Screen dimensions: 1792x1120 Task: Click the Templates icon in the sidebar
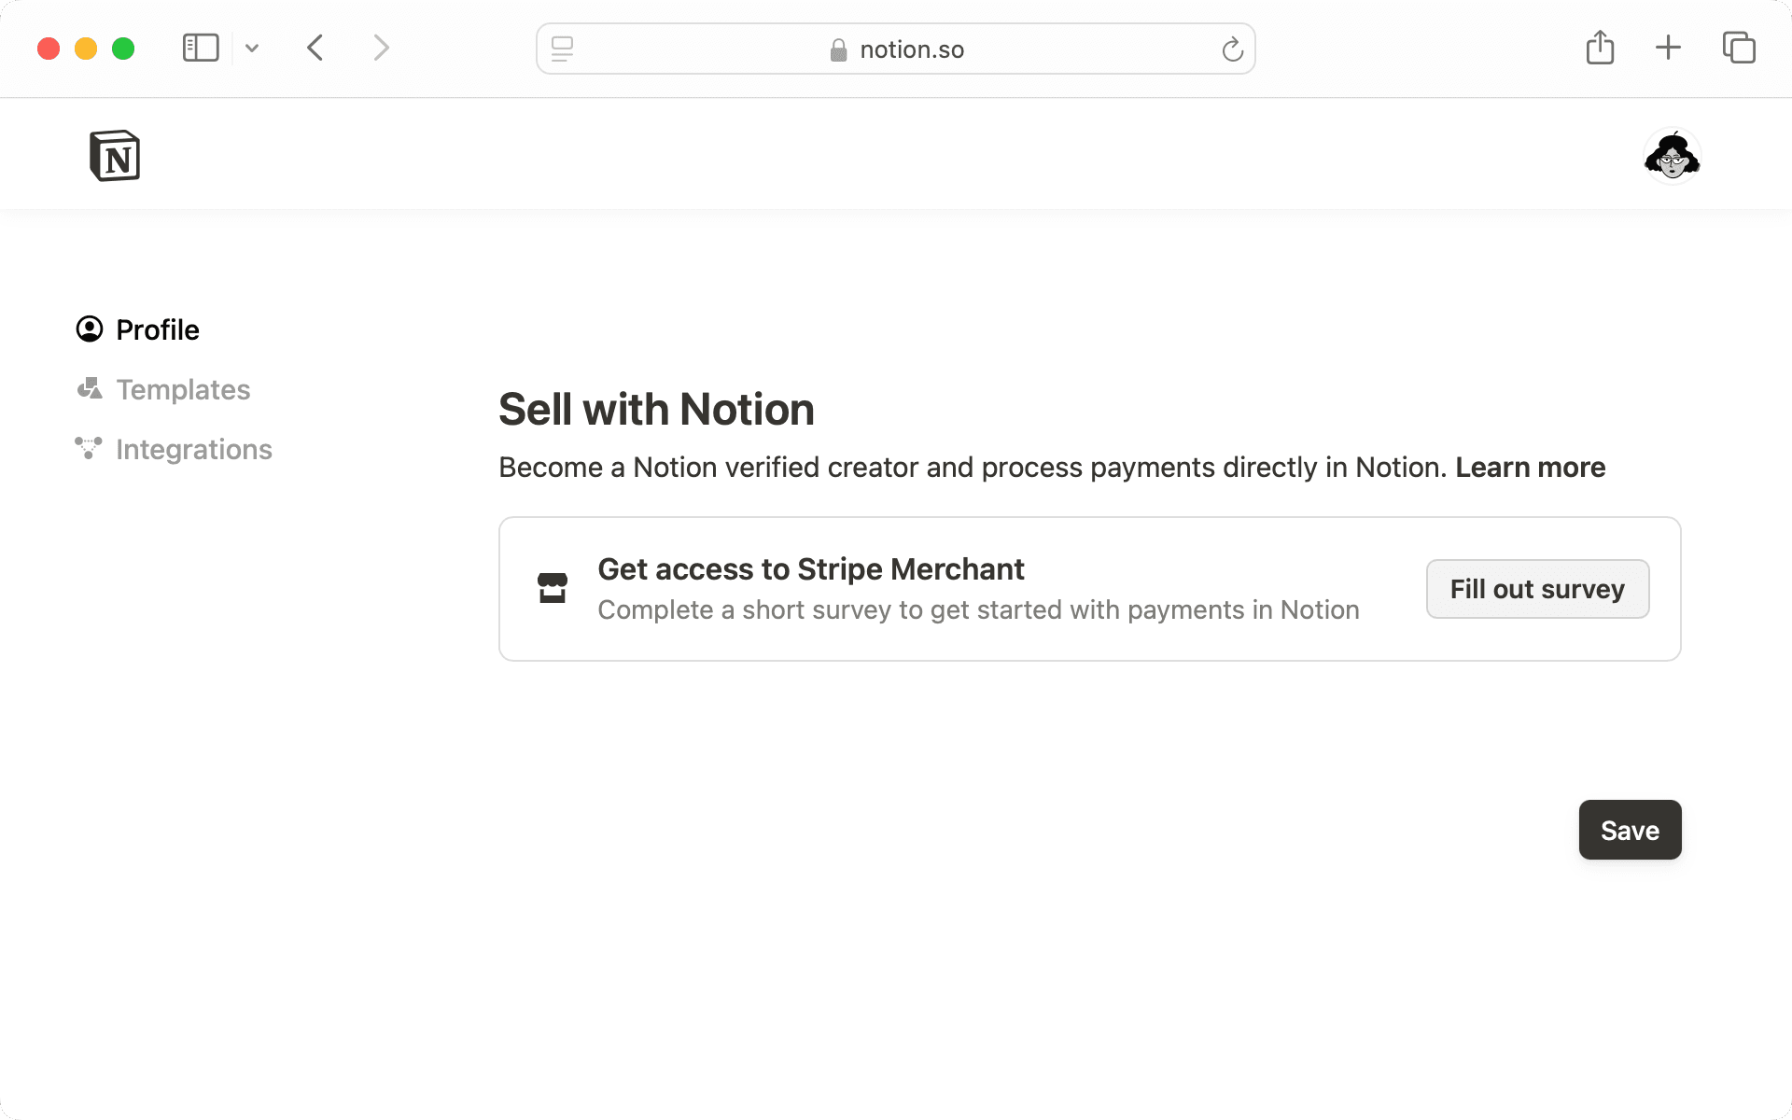click(89, 389)
